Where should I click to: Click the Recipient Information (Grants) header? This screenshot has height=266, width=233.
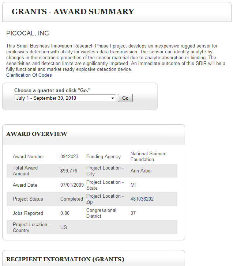coord(65,259)
